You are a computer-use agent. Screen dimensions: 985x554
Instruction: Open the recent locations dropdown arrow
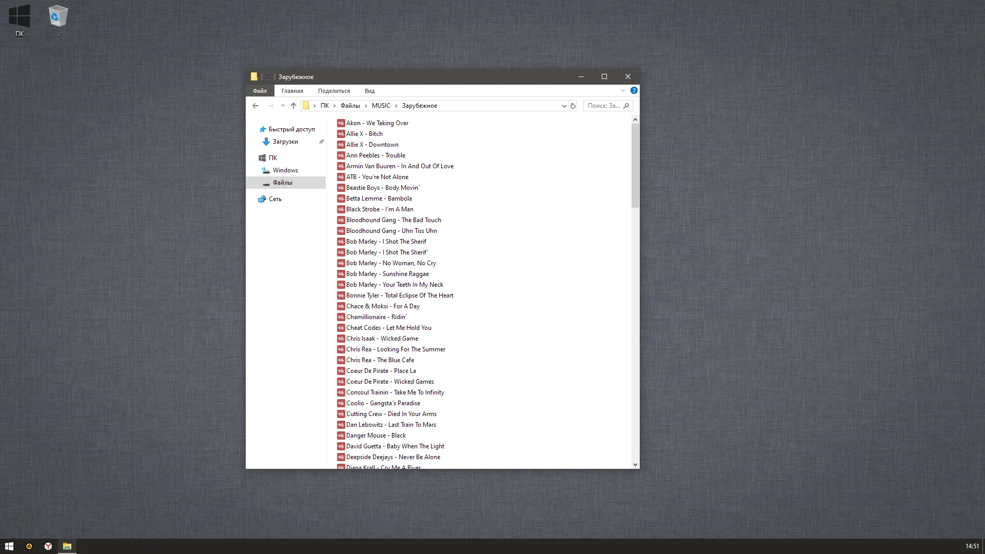pyautogui.click(x=283, y=106)
